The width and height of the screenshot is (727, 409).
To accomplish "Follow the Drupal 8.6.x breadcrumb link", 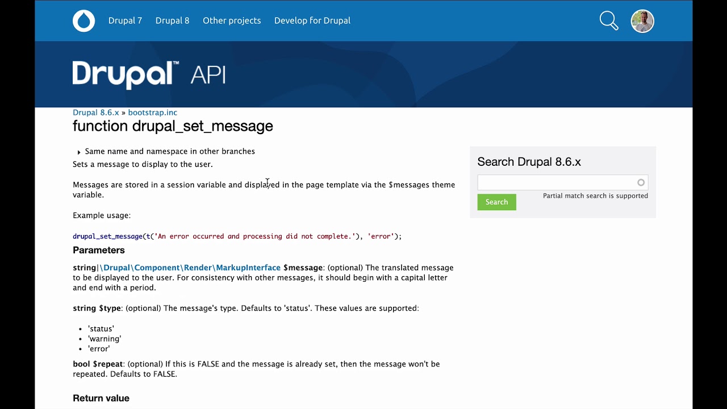I will (96, 112).
